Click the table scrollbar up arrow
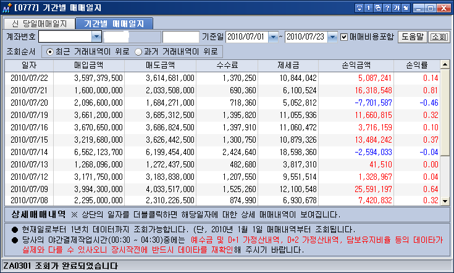Screen dimensions: 454x273 pyautogui.click(x=445, y=64)
